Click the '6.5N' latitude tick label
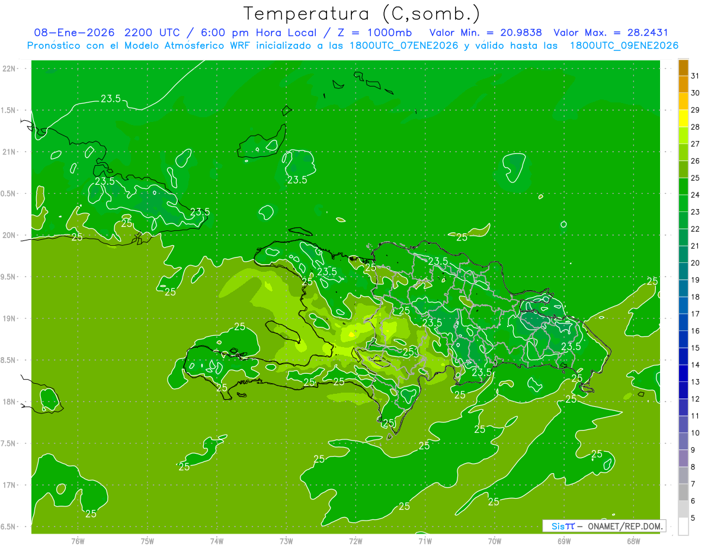This screenshot has width=711, height=549. click(9, 526)
